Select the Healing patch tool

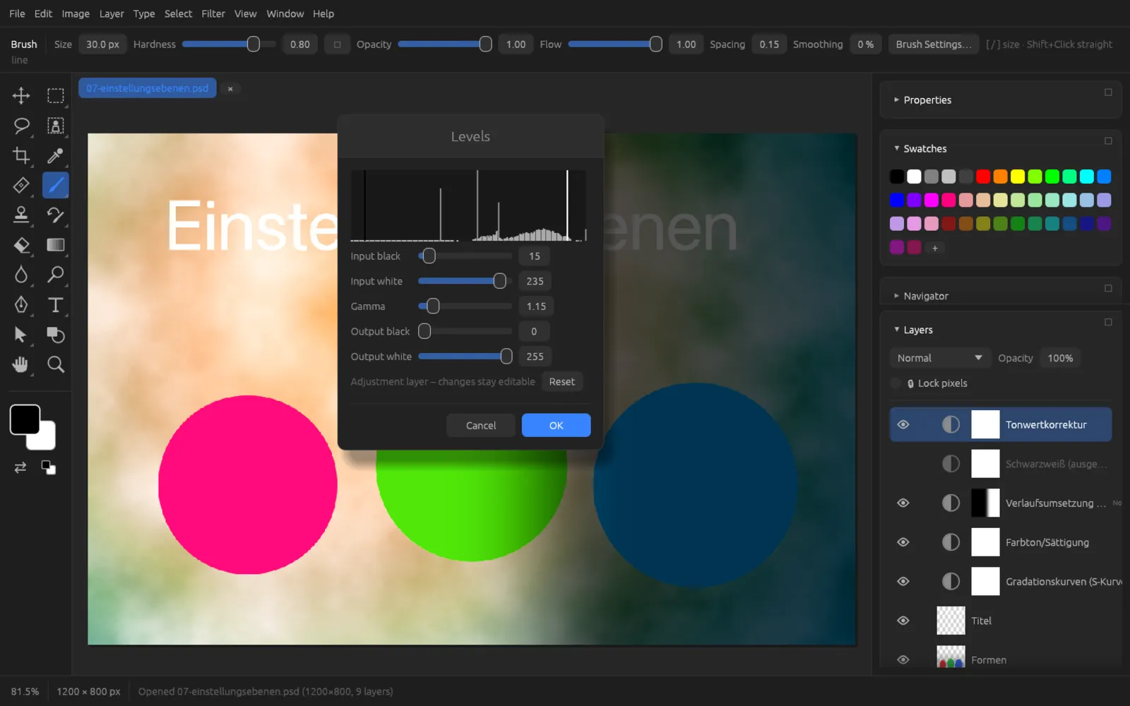click(21, 185)
